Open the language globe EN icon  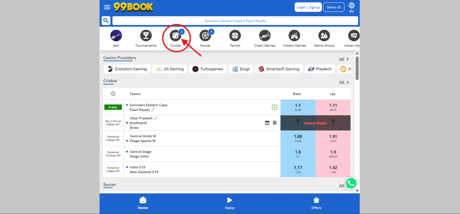pyautogui.click(x=351, y=8)
